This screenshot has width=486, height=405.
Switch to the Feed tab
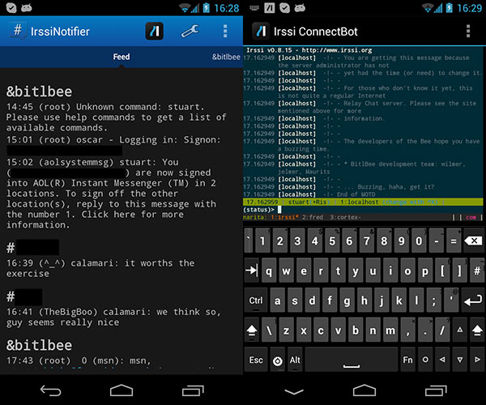pos(122,57)
